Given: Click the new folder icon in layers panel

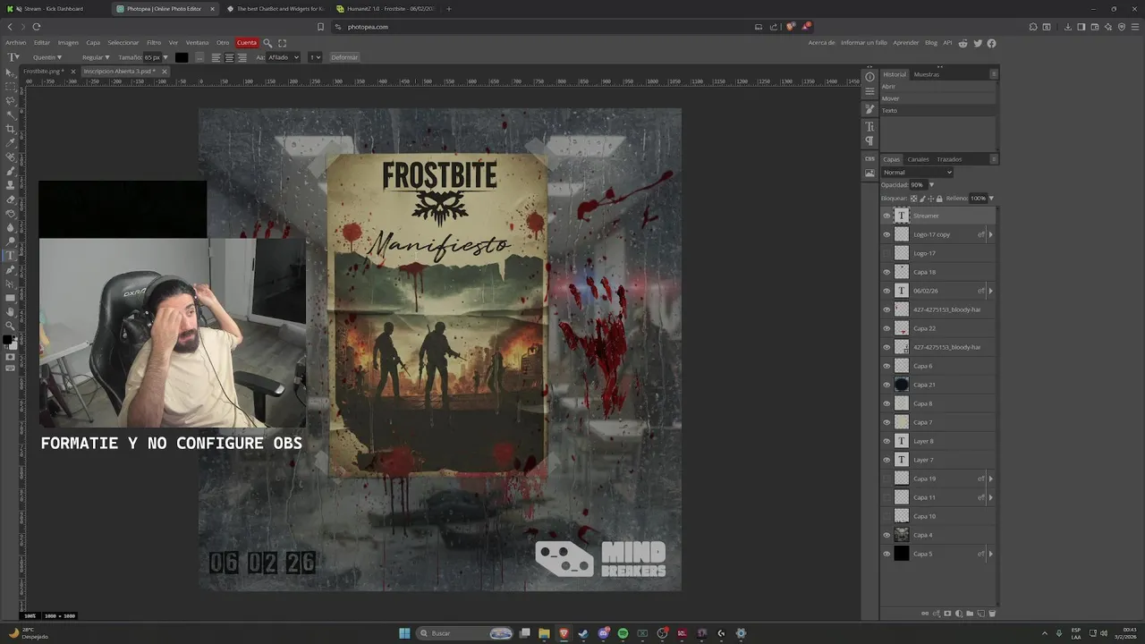Looking at the screenshot, I should (970, 614).
